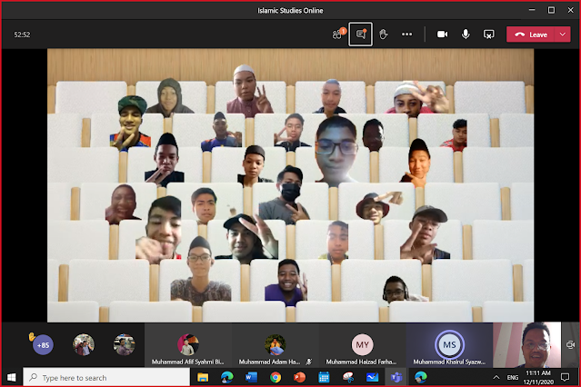This screenshot has height=387, width=581.
Task: Select Muhammad Haizad Farha... MY tile
Action: point(362,346)
